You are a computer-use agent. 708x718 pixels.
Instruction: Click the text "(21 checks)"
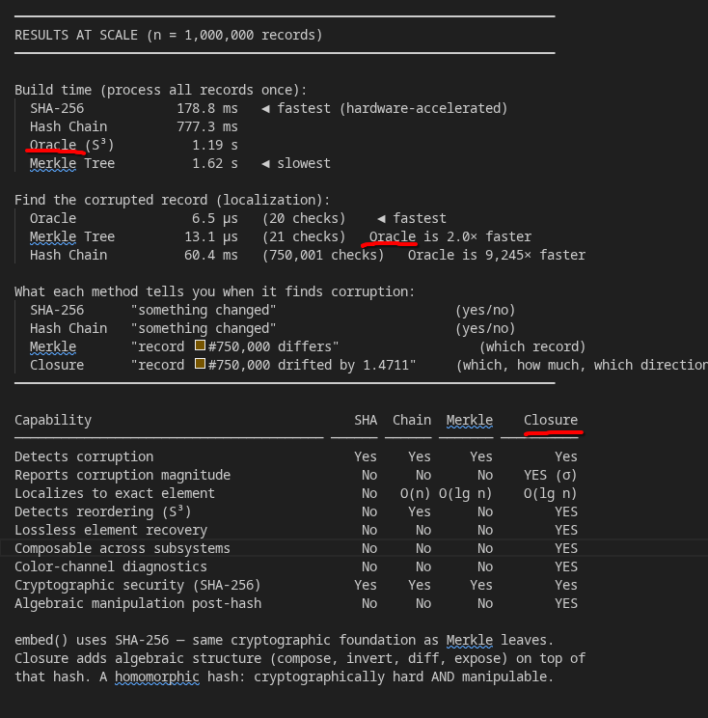(x=304, y=236)
